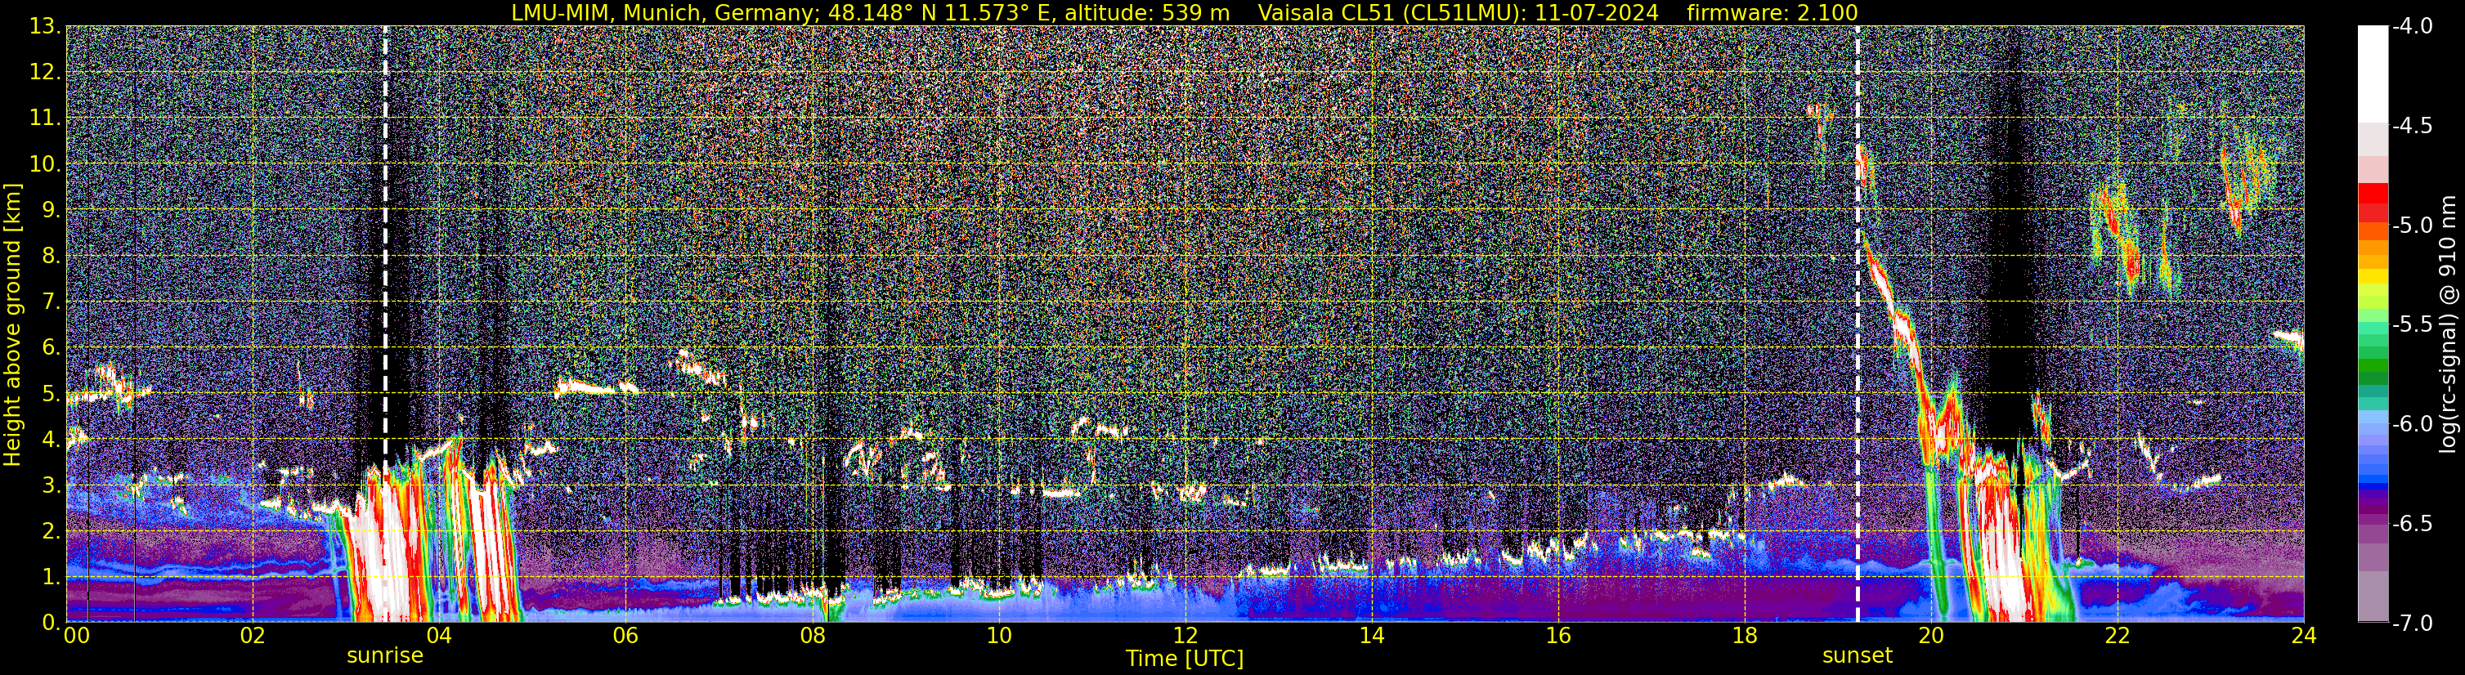Click the 'Height above ground [km]' axis label
Image resolution: width=2465 pixels, height=675 pixels.
[12, 325]
